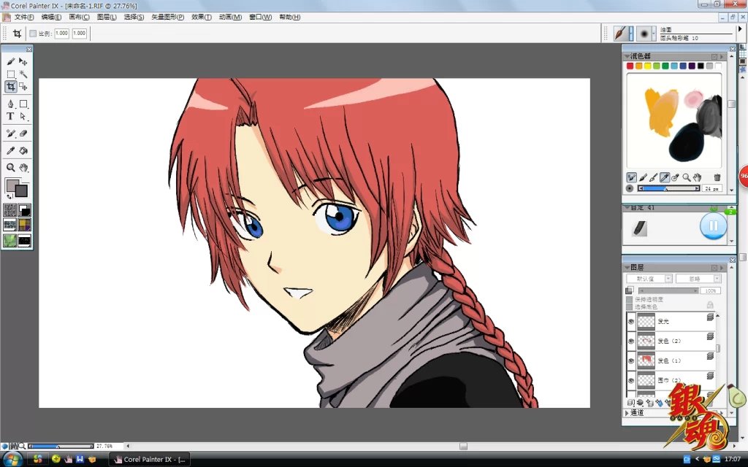Click the first crop ratio value field
The image size is (748, 467).
(61, 34)
